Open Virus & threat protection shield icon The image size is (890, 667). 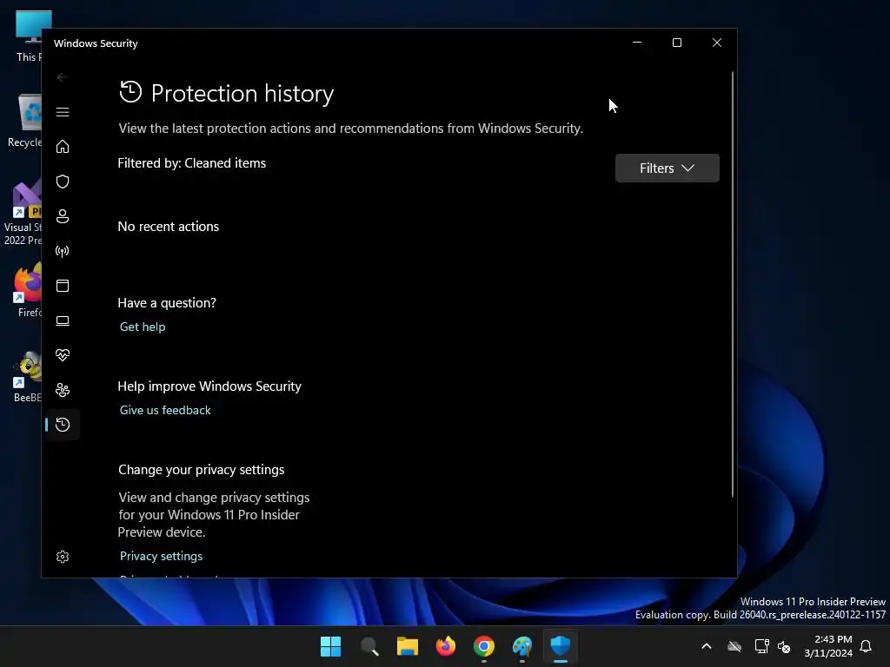click(x=63, y=182)
